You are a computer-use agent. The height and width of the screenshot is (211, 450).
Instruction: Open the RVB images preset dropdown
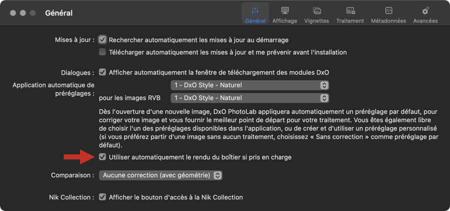[249, 98]
